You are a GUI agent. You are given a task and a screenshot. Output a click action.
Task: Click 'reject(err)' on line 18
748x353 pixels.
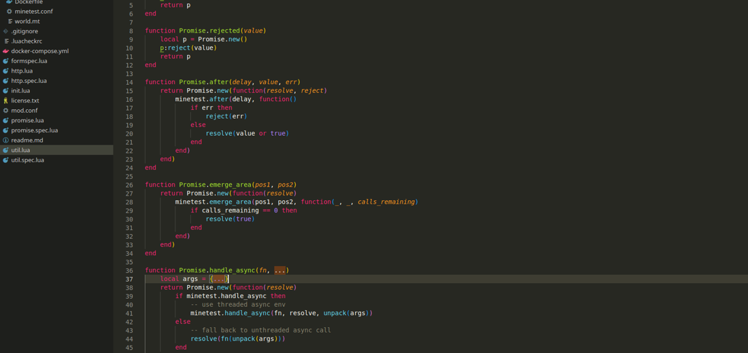click(226, 116)
